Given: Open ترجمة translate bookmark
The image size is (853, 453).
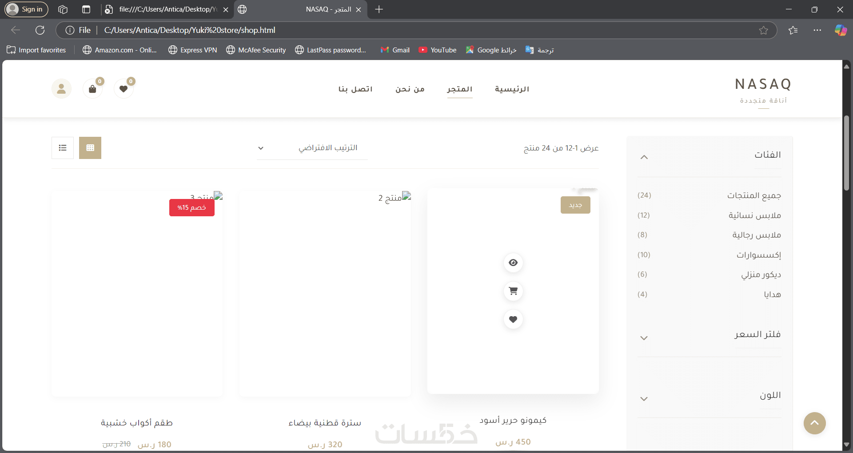Looking at the screenshot, I should [x=540, y=50].
